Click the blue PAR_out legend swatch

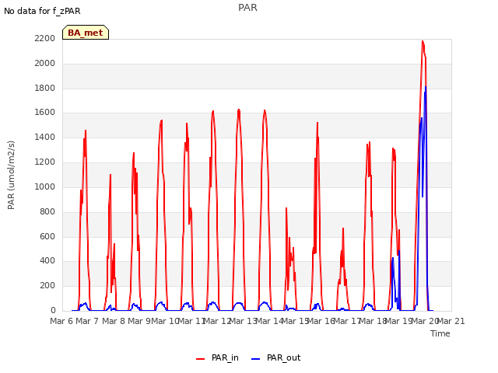[x=256, y=359]
